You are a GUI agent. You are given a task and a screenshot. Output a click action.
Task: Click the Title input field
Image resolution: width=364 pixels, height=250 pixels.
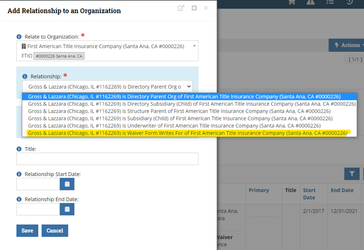point(107,159)
